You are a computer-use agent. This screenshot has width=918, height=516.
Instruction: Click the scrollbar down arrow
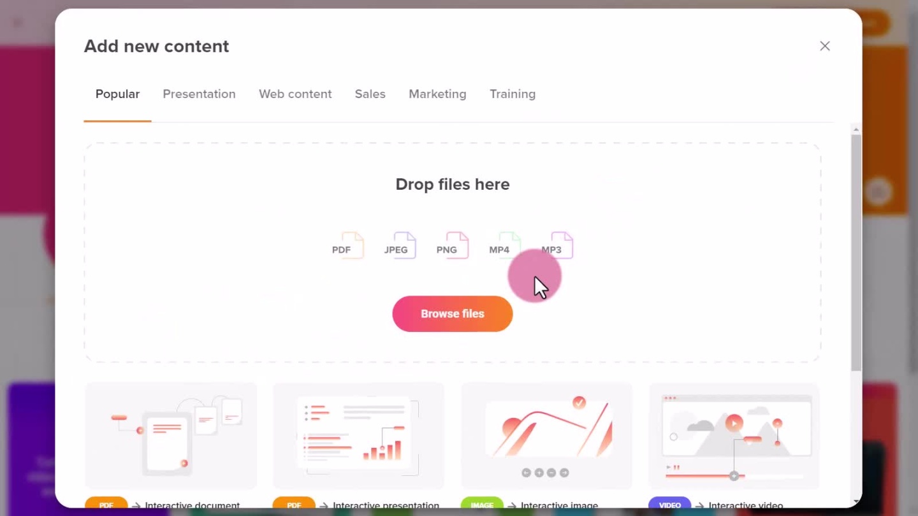856,502
